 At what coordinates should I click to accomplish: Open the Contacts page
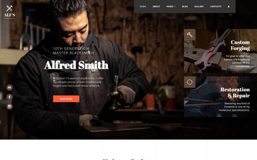pyautogui.click(x=216, y=6)
